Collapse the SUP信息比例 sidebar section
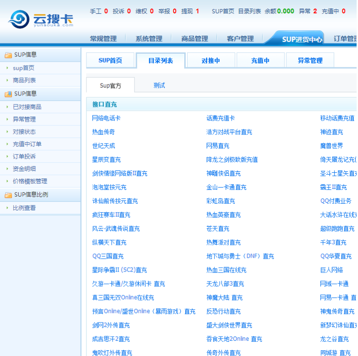 click(x=40, y=195)
